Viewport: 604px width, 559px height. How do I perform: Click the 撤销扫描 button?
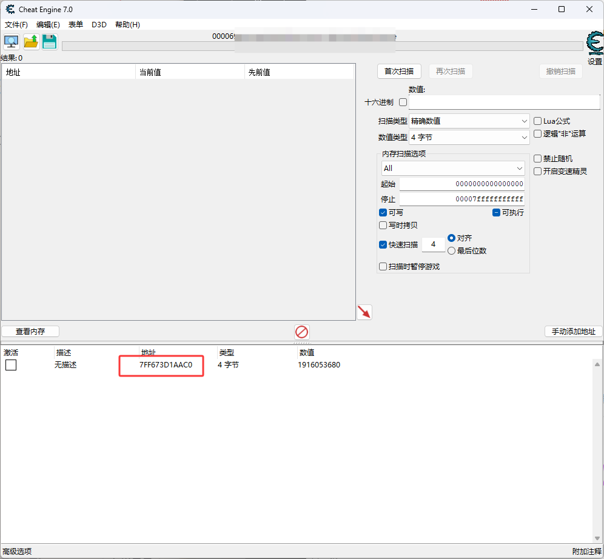(560, 71)
